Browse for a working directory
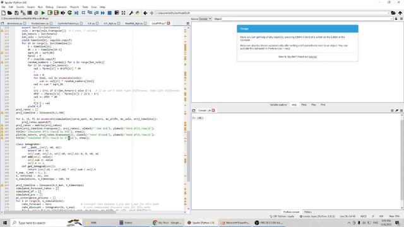The image size is (404, 227). click(393, 13)
